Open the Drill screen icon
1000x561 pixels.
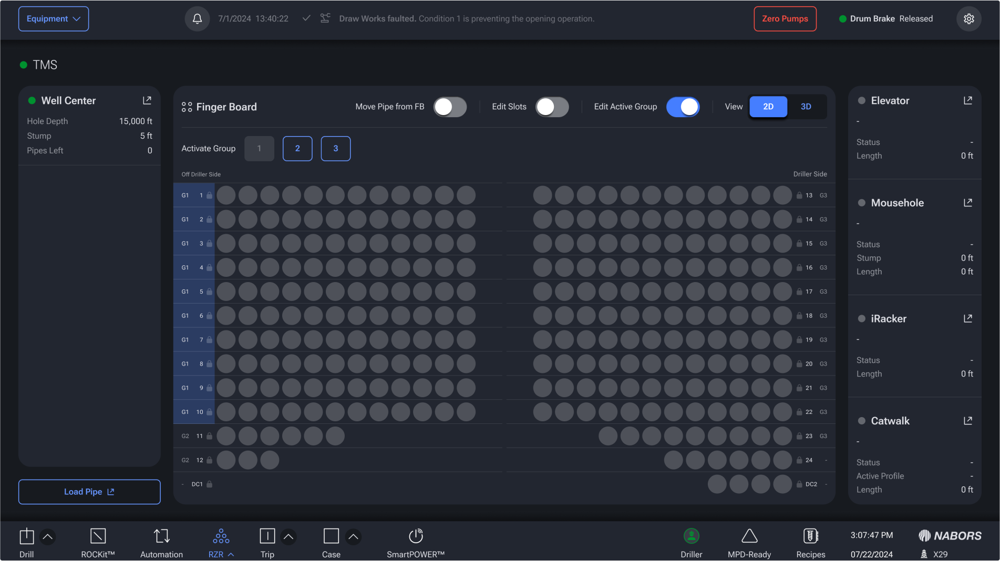point(27,536)
